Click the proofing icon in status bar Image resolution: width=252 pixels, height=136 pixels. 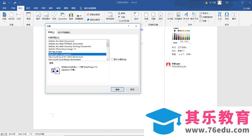31,134
